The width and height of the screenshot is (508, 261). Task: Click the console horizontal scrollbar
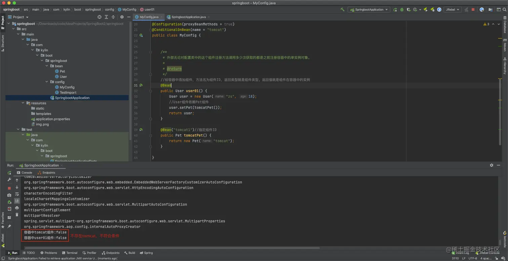(171, 248)
